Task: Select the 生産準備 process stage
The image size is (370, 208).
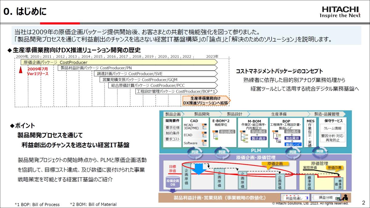Action: click(278, 114)
